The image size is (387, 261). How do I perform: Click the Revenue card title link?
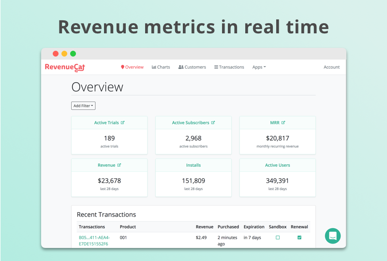106,165
